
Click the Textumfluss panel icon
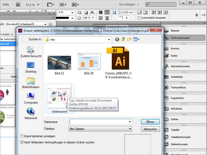coord(166,87)
